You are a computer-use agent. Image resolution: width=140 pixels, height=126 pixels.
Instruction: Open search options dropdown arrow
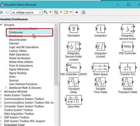[x=50, y=12]
